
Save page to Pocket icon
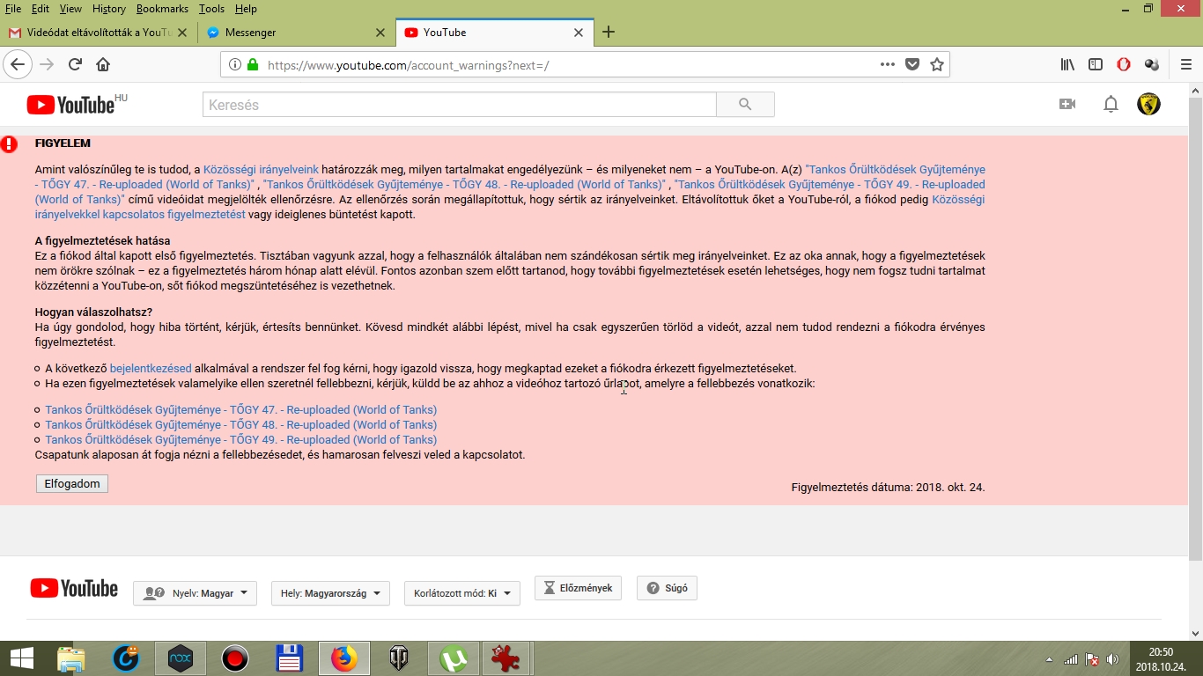coord(912,64)
